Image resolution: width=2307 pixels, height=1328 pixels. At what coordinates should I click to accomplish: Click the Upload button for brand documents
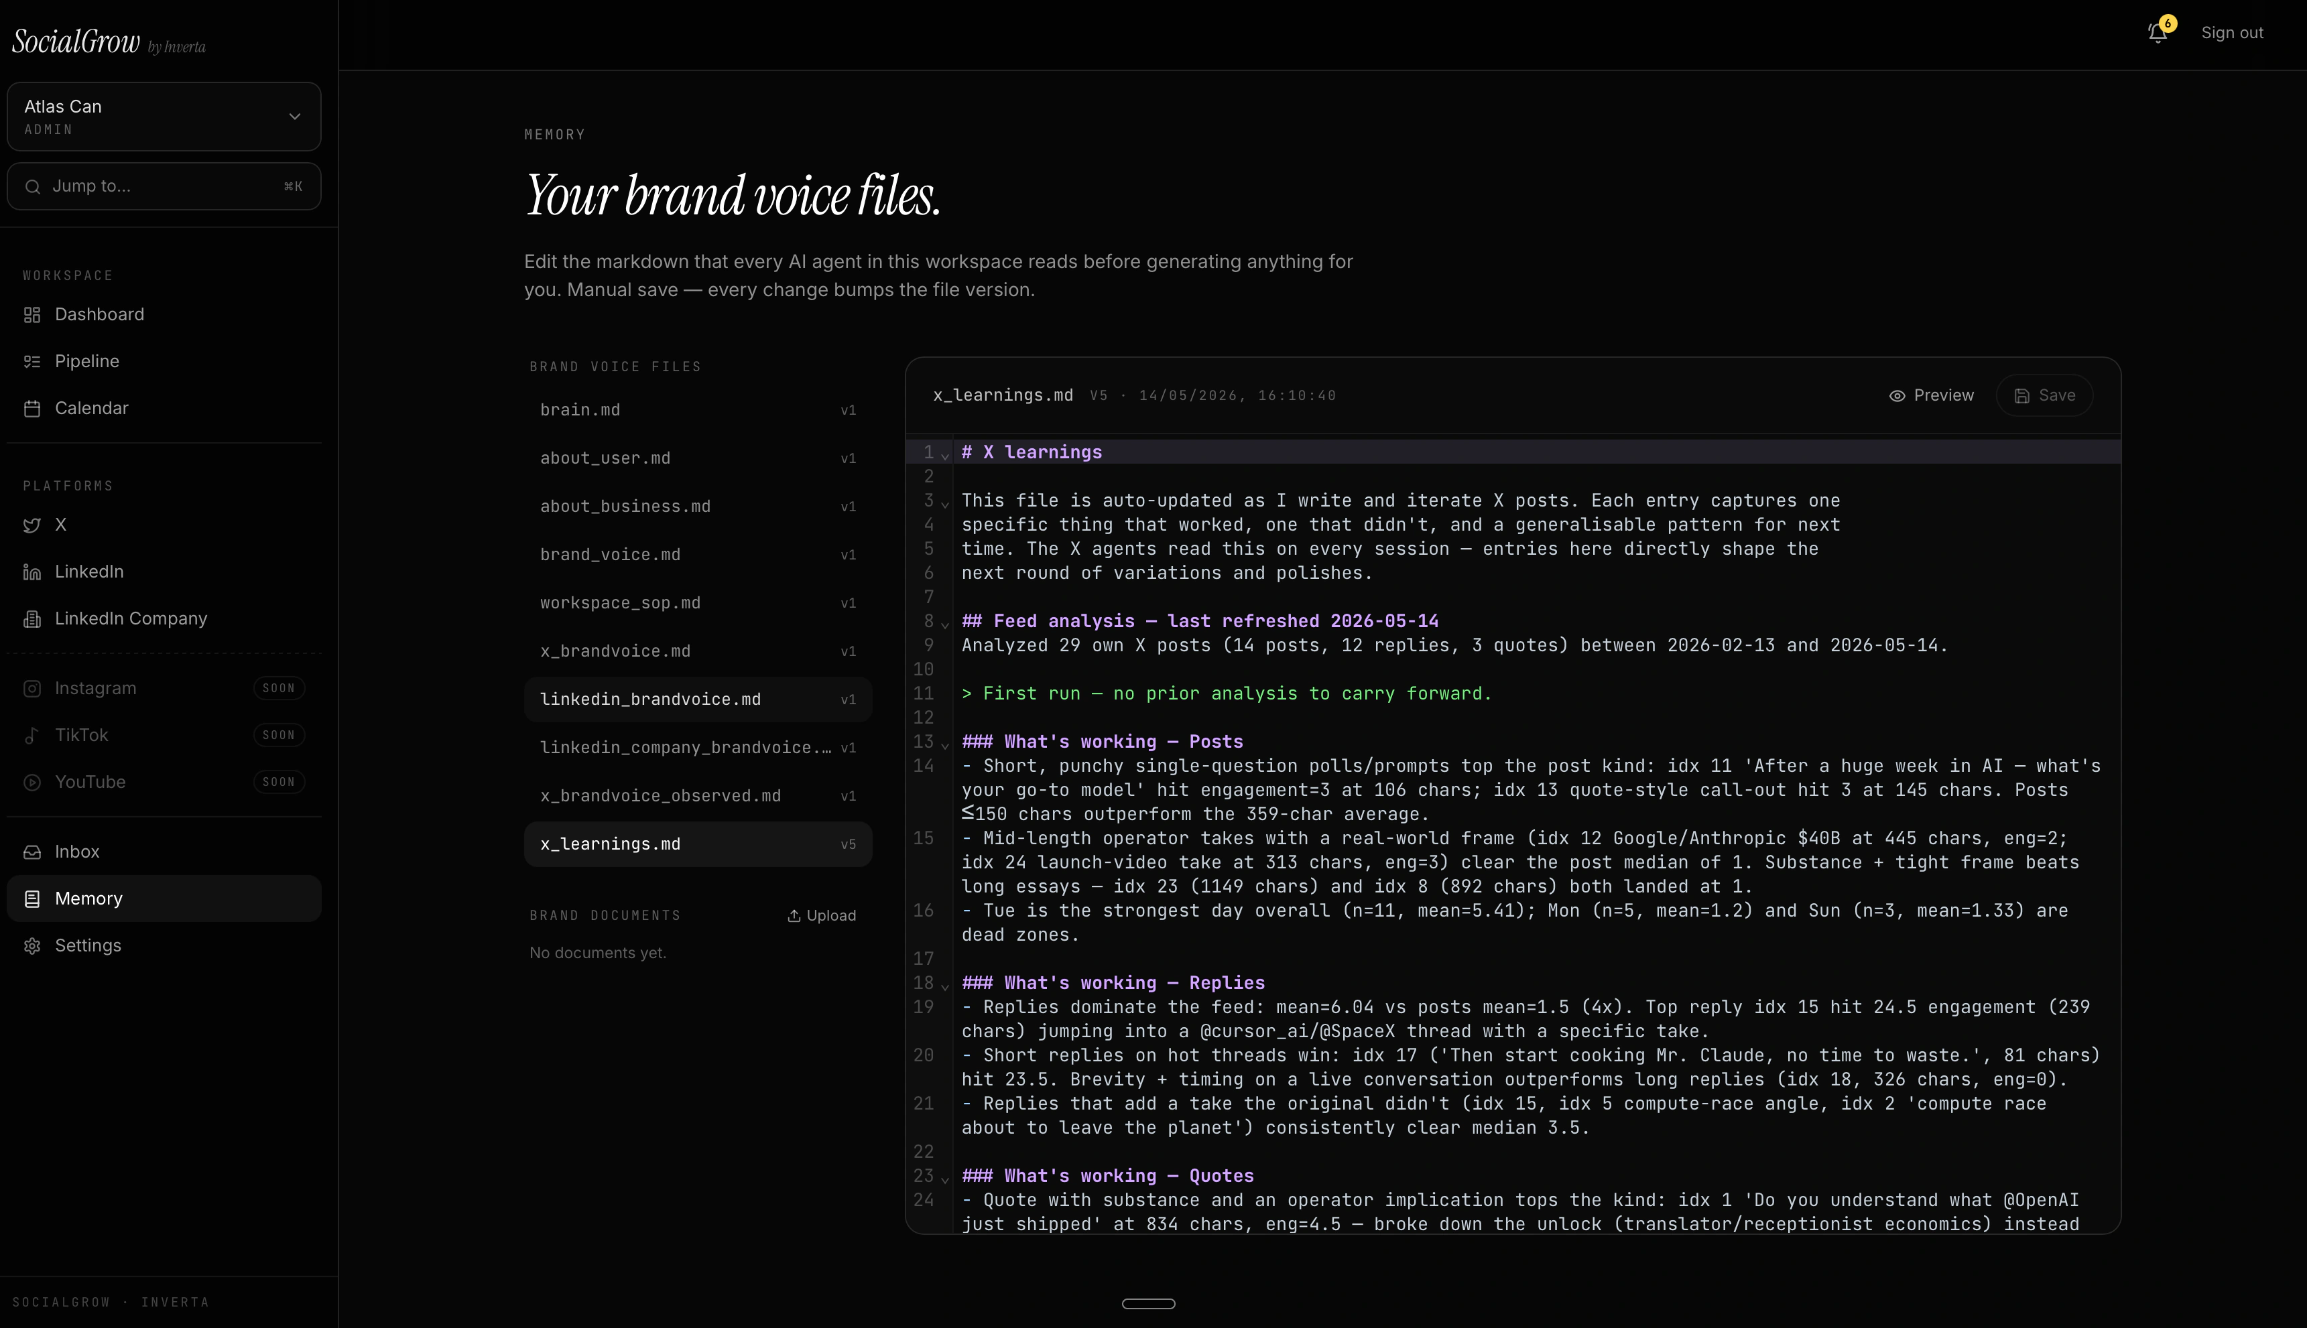pos(822,916)
